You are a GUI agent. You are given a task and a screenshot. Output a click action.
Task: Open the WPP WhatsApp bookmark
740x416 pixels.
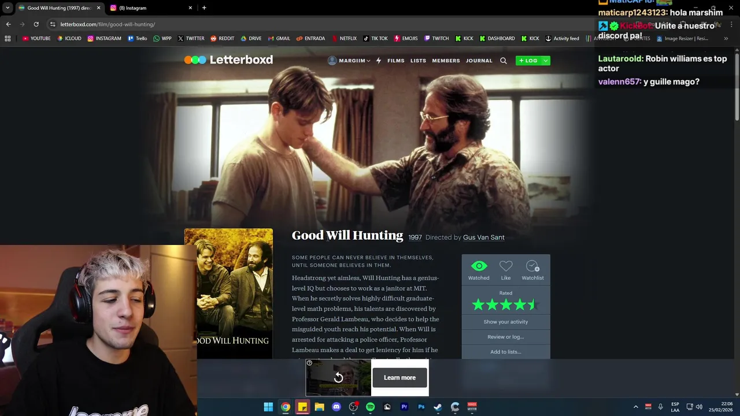162,39
